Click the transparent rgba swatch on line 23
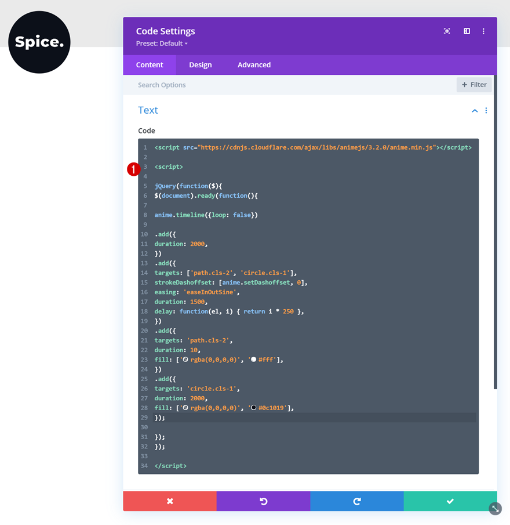 click(x=185, y=359)
